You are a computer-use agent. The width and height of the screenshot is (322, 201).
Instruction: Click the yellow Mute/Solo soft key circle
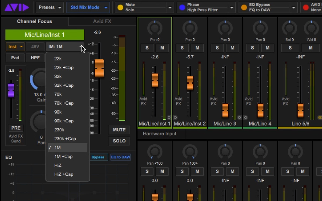coord(120,8)
